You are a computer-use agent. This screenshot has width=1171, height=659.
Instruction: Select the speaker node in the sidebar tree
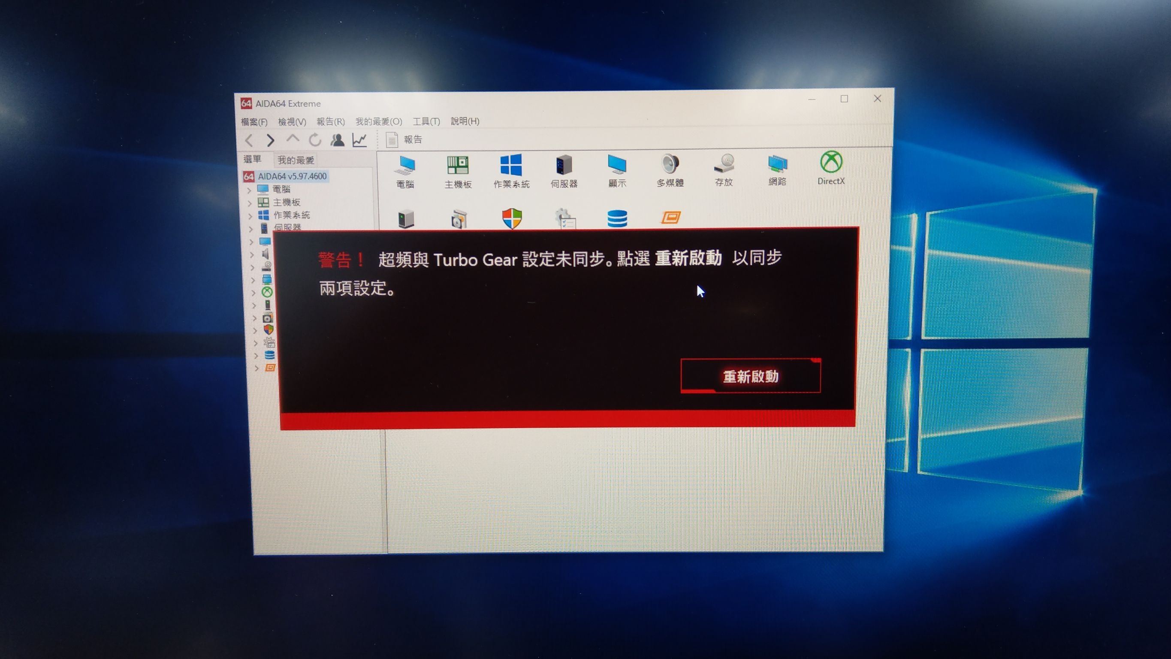click(x=266, y=254)
